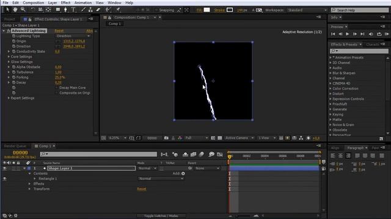Open the Full resolution dropdown
Screen dimensions: 391x219
(x=196, y=138)
